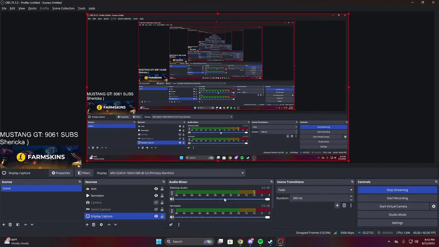Pop out the Scene Transitions dock icon
This screenshot has height=247, width=439.
[352, 182]
